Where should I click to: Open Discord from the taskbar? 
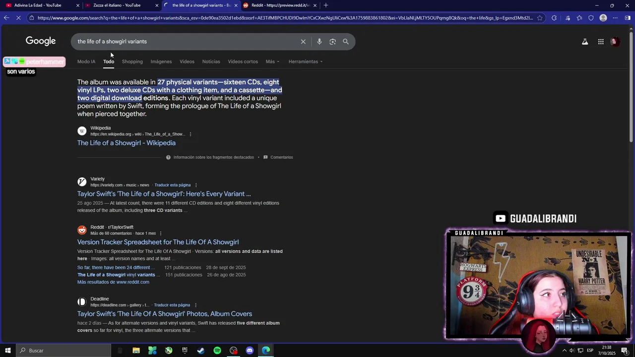(250, 351)
